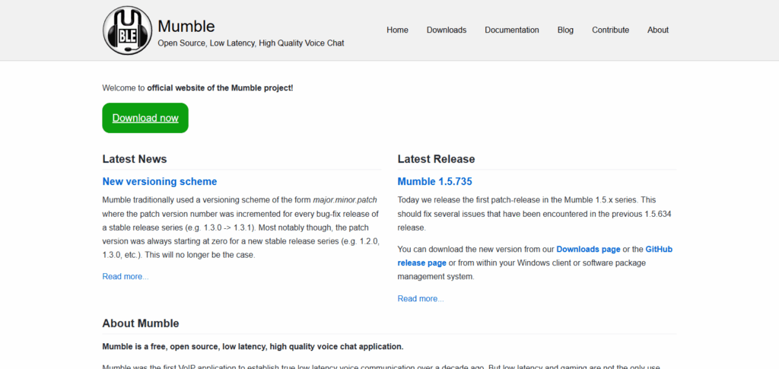The image size is (779, 369).
Task: Click the Latest News heading
Action: coord(135,159)
